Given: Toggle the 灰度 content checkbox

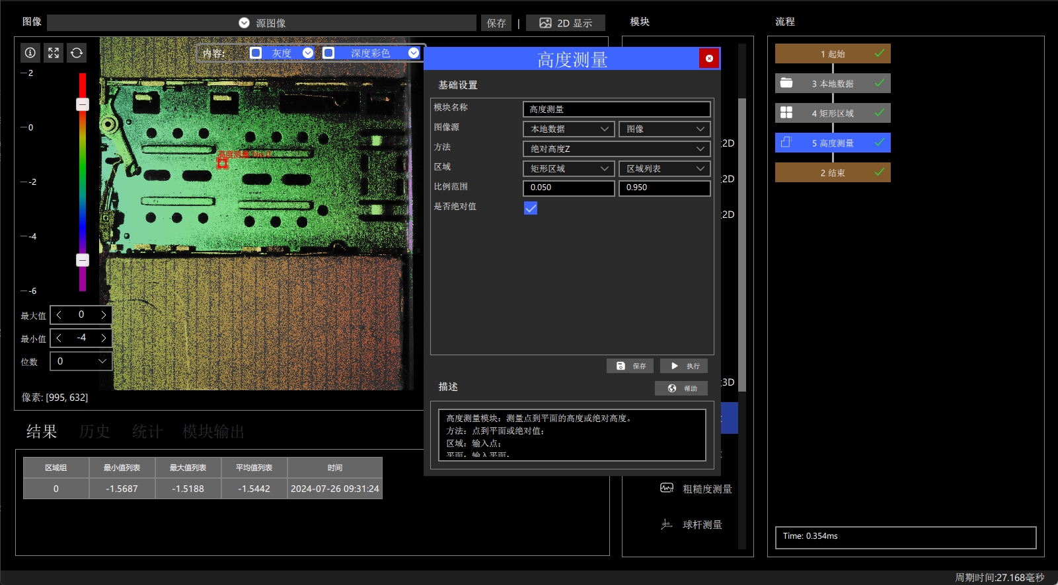Looking at the screenshot, I should [x=256, y=53].
